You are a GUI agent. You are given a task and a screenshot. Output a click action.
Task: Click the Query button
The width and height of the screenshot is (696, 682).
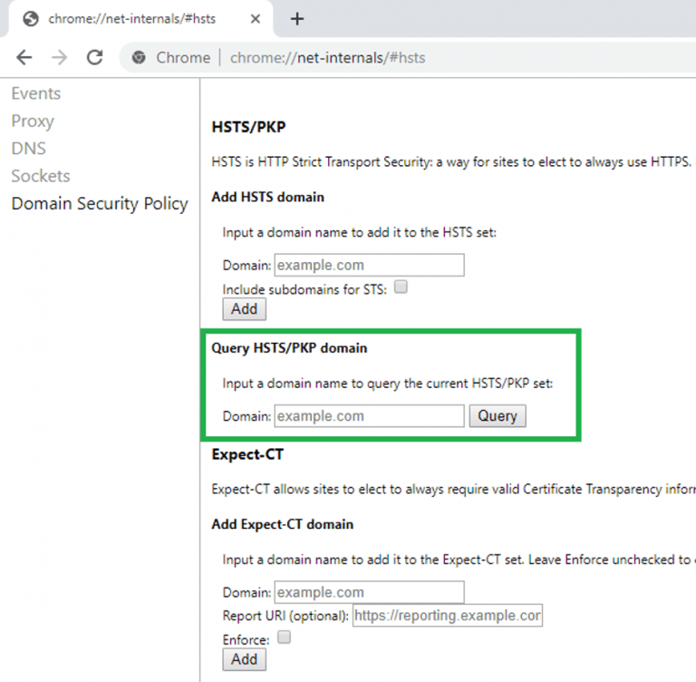(x=497, y=416)
